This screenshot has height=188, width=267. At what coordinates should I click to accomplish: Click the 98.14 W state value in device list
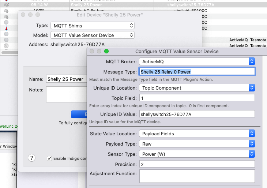(40, 5)
